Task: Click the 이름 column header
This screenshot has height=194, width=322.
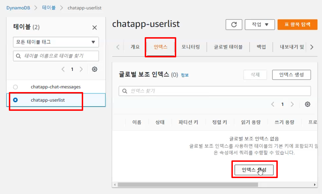Action: pyautogui.click(x=137, y=122)
